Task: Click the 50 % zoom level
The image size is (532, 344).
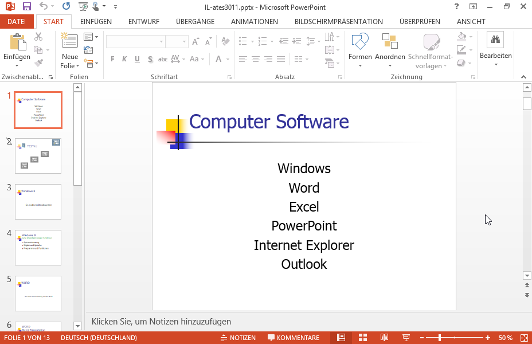Action: coord(506,338)
